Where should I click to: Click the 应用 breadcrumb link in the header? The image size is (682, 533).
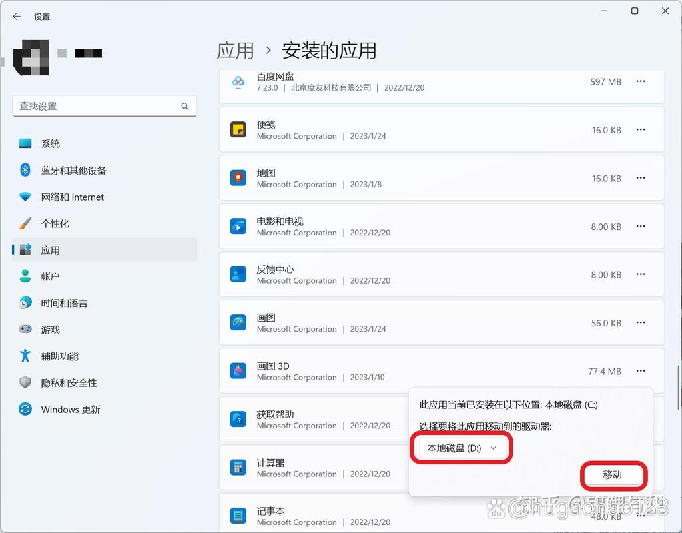(x=235, y=51)
